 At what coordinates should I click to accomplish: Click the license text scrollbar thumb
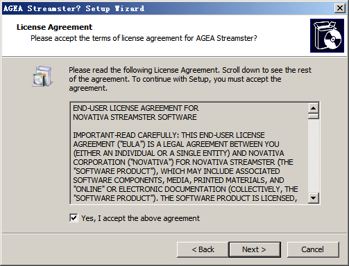[x=314, y=116]
